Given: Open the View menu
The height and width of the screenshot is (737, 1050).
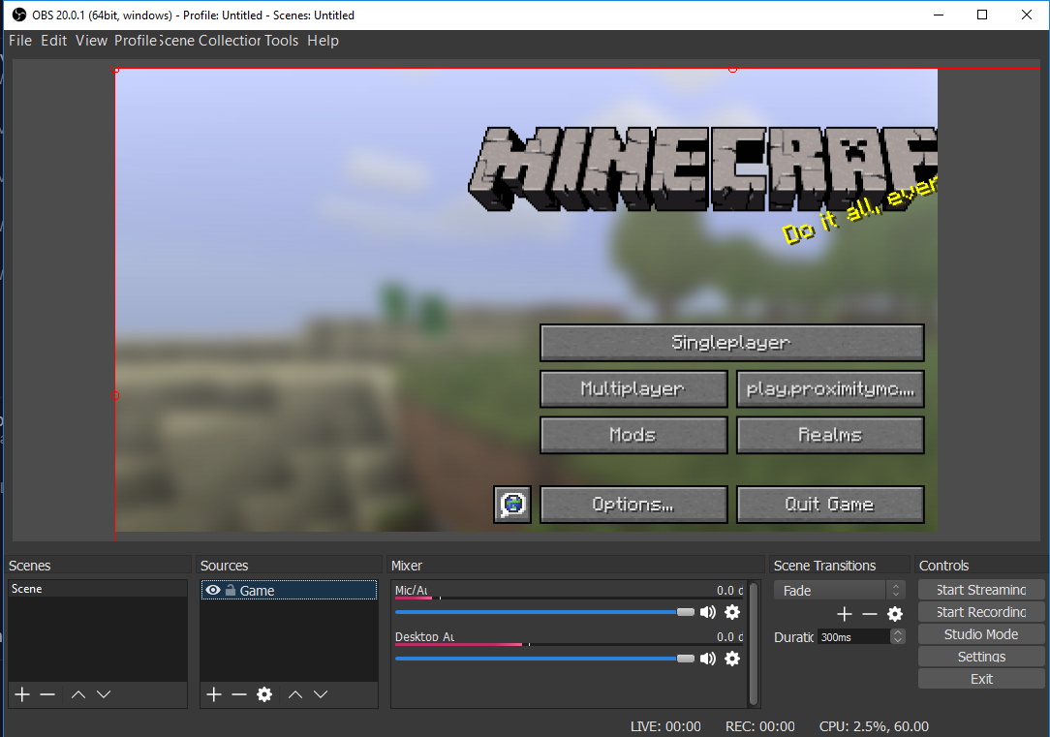Looking at the screenshot, I should click(91, 41).
